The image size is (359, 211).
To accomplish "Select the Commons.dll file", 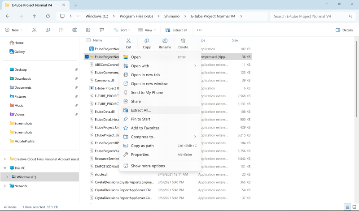I will pyautogui.click(x=105, y=81).
